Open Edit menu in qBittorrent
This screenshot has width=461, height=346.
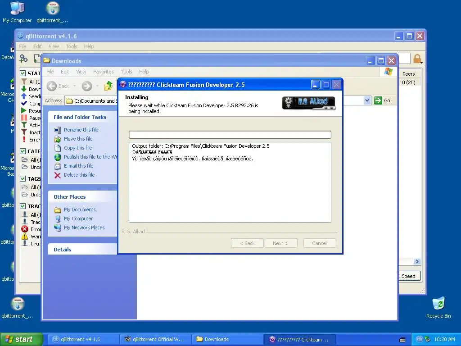37,46
